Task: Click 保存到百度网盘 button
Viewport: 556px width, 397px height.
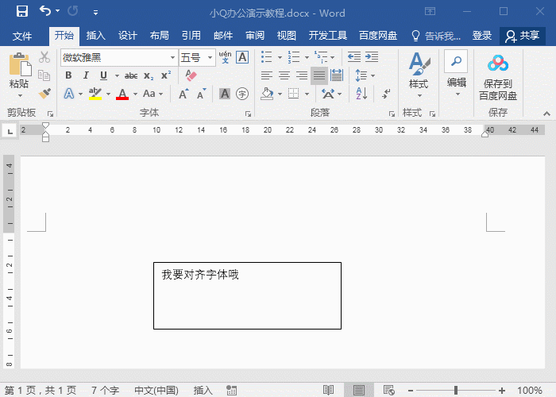Action: 498,77
